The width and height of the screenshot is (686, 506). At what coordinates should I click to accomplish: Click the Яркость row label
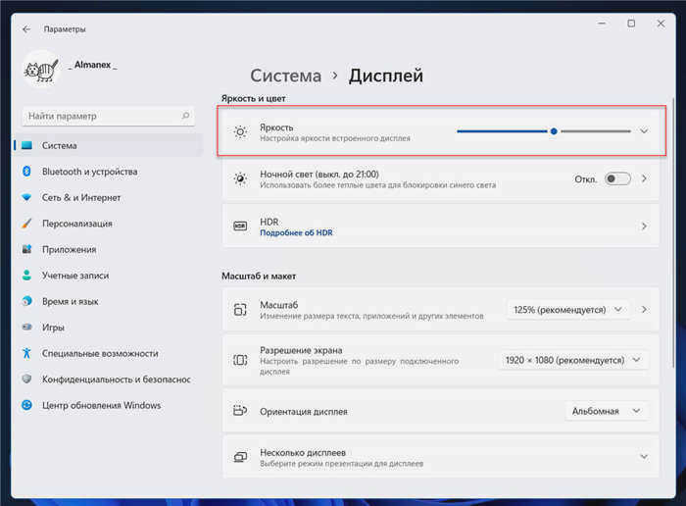[x=276, y=127]
